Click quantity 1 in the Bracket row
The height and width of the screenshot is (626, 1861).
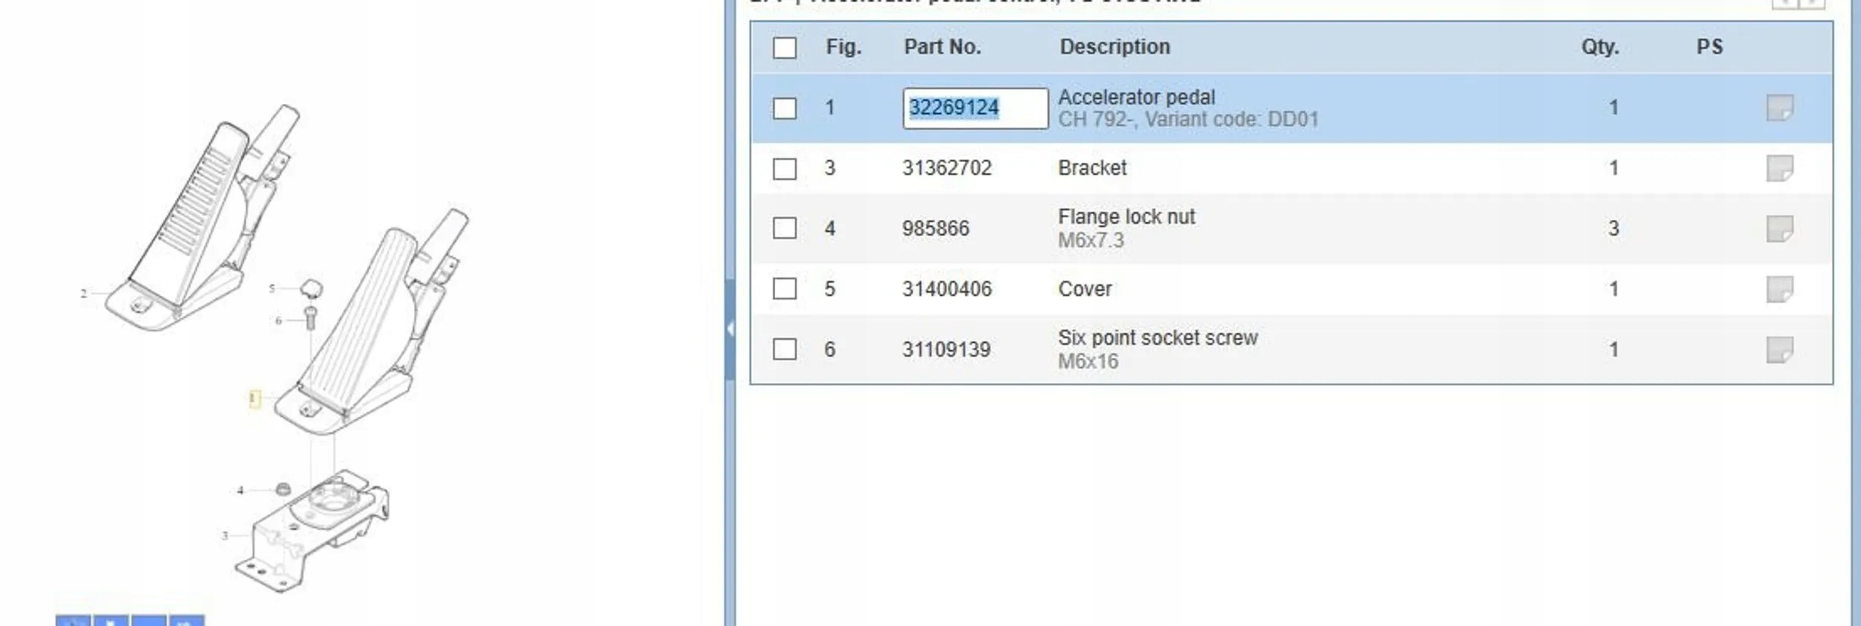point(1614,168)
